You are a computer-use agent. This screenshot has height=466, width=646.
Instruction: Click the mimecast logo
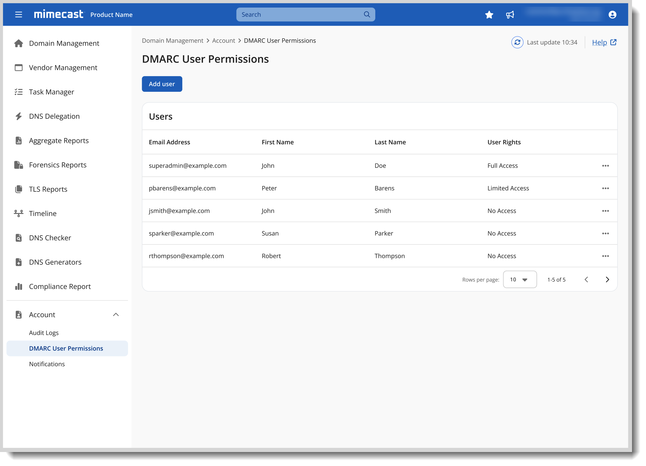[x=59, y=14]
